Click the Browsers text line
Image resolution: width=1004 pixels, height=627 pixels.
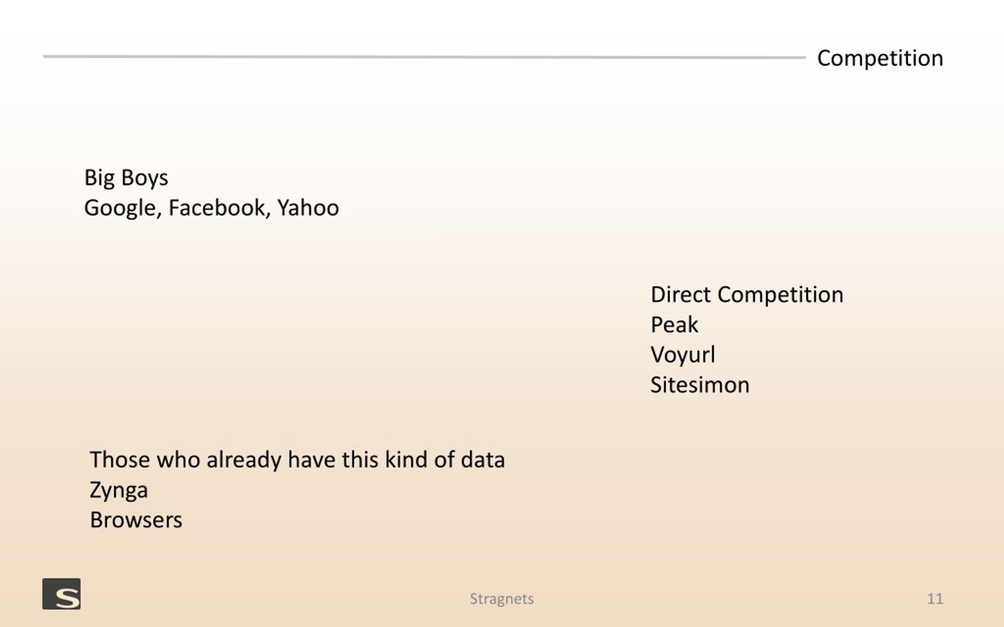click(136, 520)
